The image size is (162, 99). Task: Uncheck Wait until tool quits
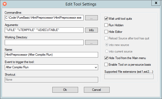pyautogui.click(x=106, y=19)
